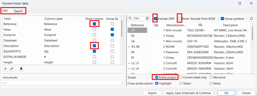This screenshot has height=96, width=257.
Task: Switch to the Edit tab
Action: point(5,11)
